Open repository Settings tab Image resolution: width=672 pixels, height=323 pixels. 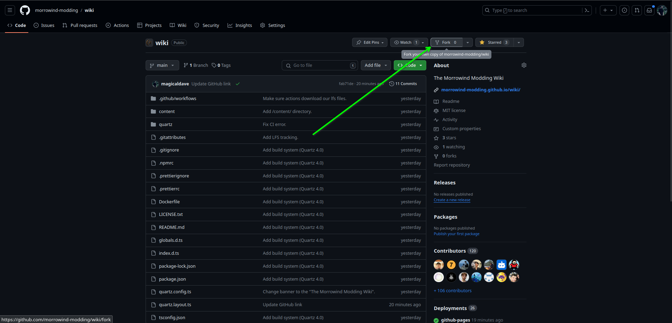273,25
